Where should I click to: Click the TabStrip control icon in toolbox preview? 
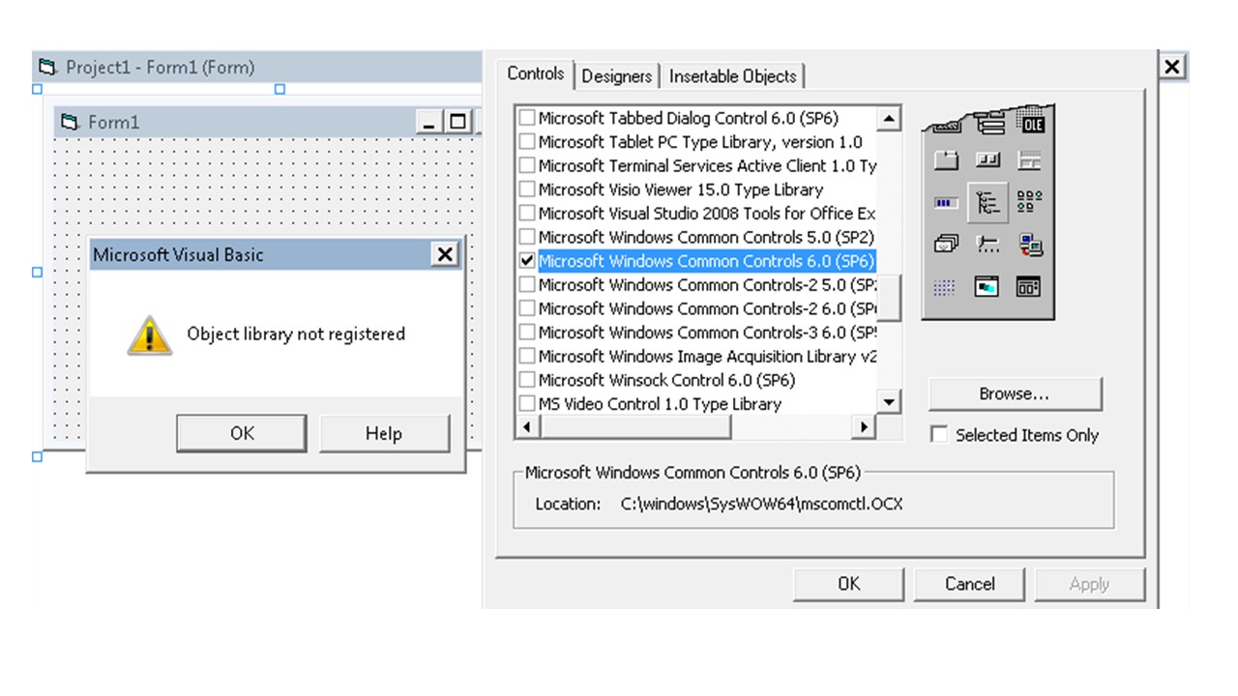[946, 160]
